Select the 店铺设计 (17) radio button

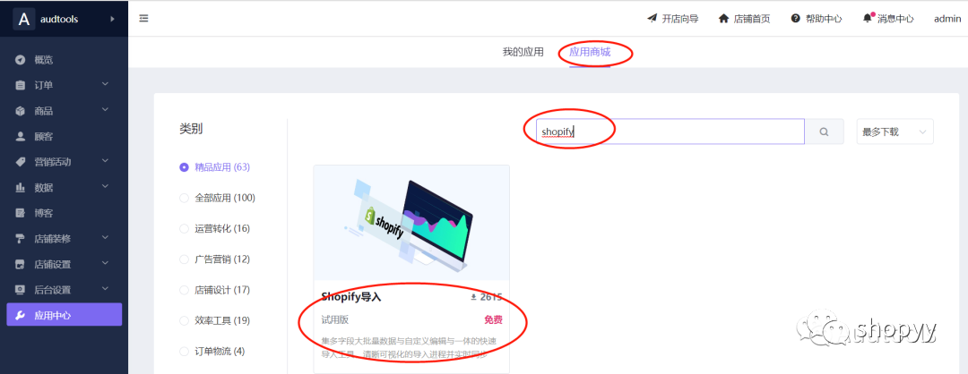(184, 290)
